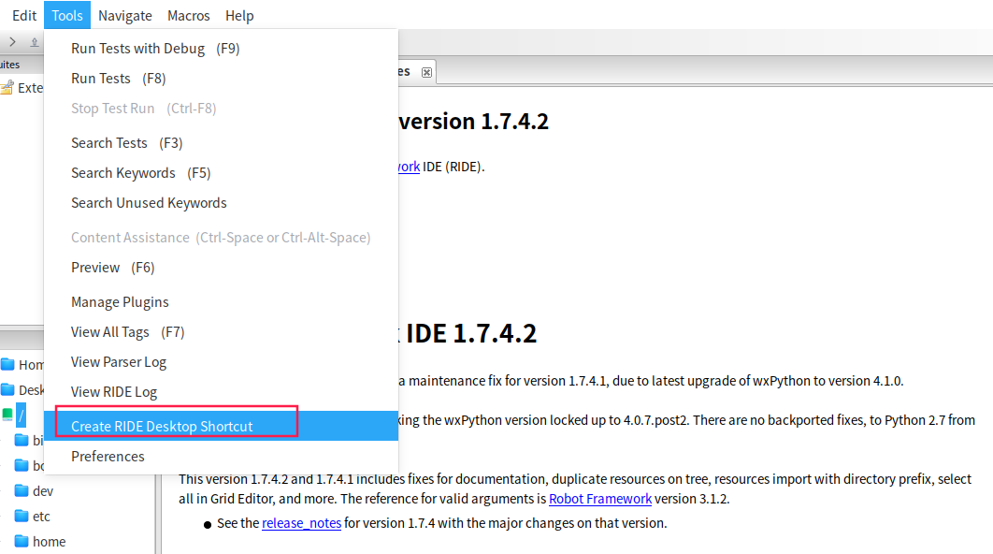Select the root '/' tree item

[x=21, y=415]
